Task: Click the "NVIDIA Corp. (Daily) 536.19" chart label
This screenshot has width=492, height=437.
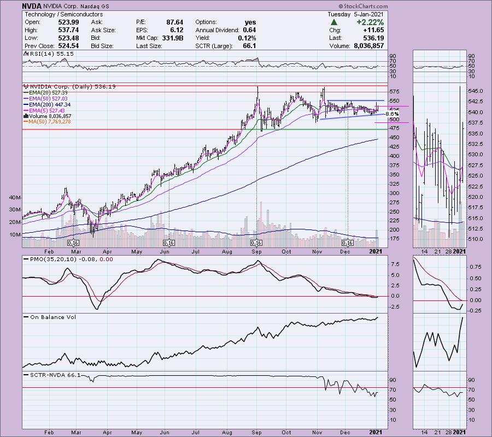Action: click(72, 86)
